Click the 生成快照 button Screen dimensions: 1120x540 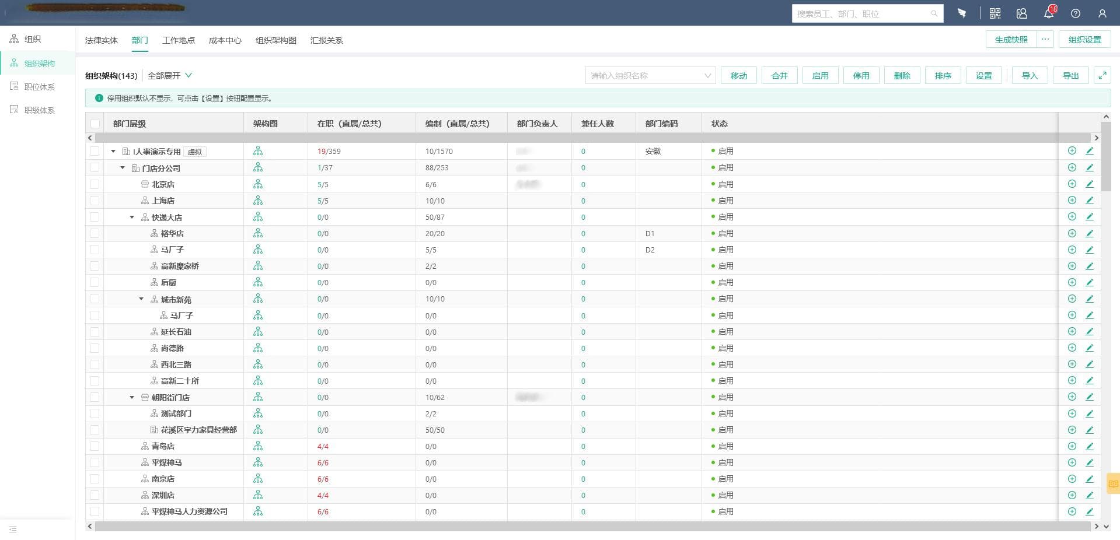pyautogui.click(x=1011, y=40)
